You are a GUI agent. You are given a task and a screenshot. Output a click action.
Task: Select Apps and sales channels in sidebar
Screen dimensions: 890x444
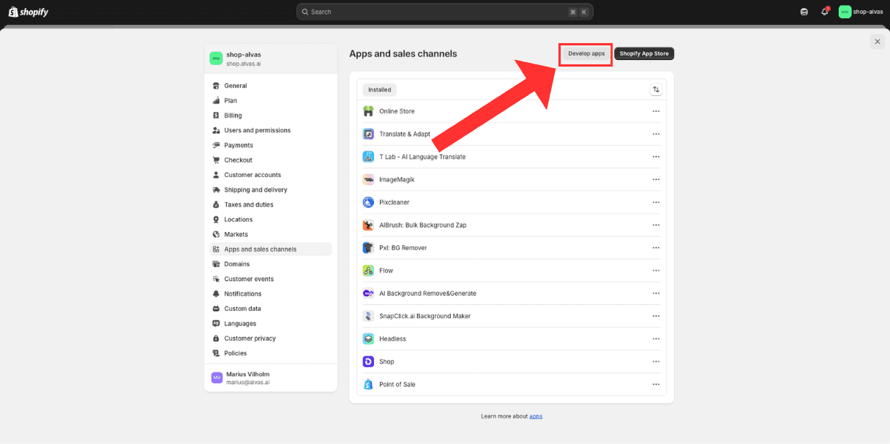pos(271,249)
